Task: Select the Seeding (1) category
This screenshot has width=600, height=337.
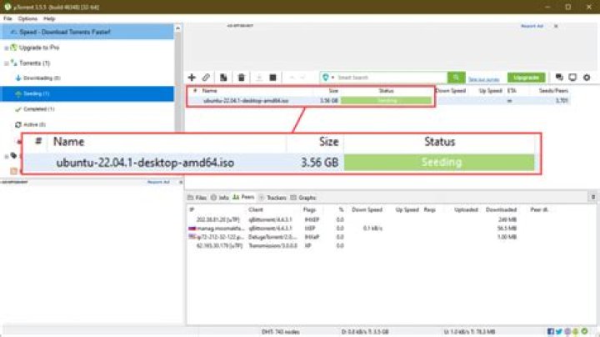Action: coord(87,93)
